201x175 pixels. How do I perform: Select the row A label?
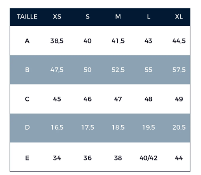point(27,41)
